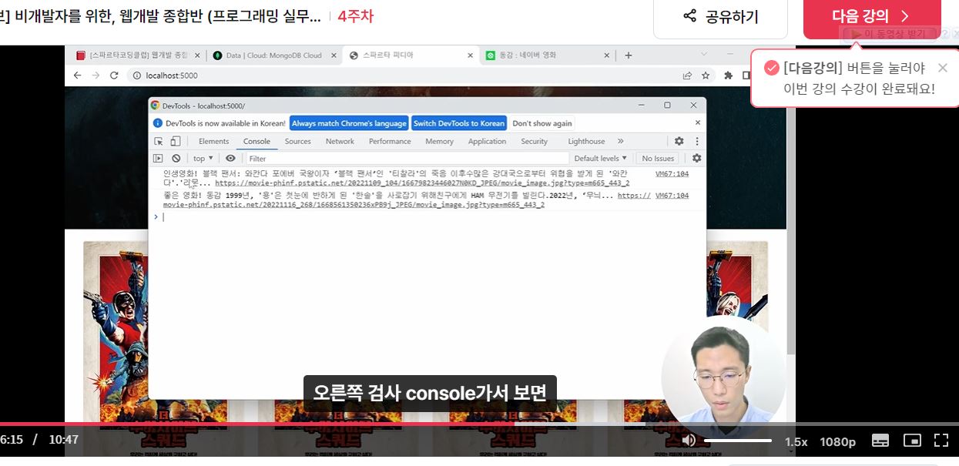Open the Performance tab

390,141
